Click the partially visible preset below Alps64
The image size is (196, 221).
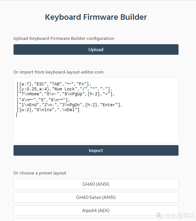click(x=96, y=220)
